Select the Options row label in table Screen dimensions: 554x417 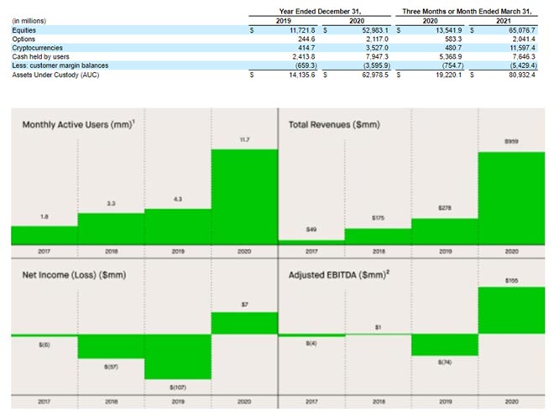click(24, 39)
